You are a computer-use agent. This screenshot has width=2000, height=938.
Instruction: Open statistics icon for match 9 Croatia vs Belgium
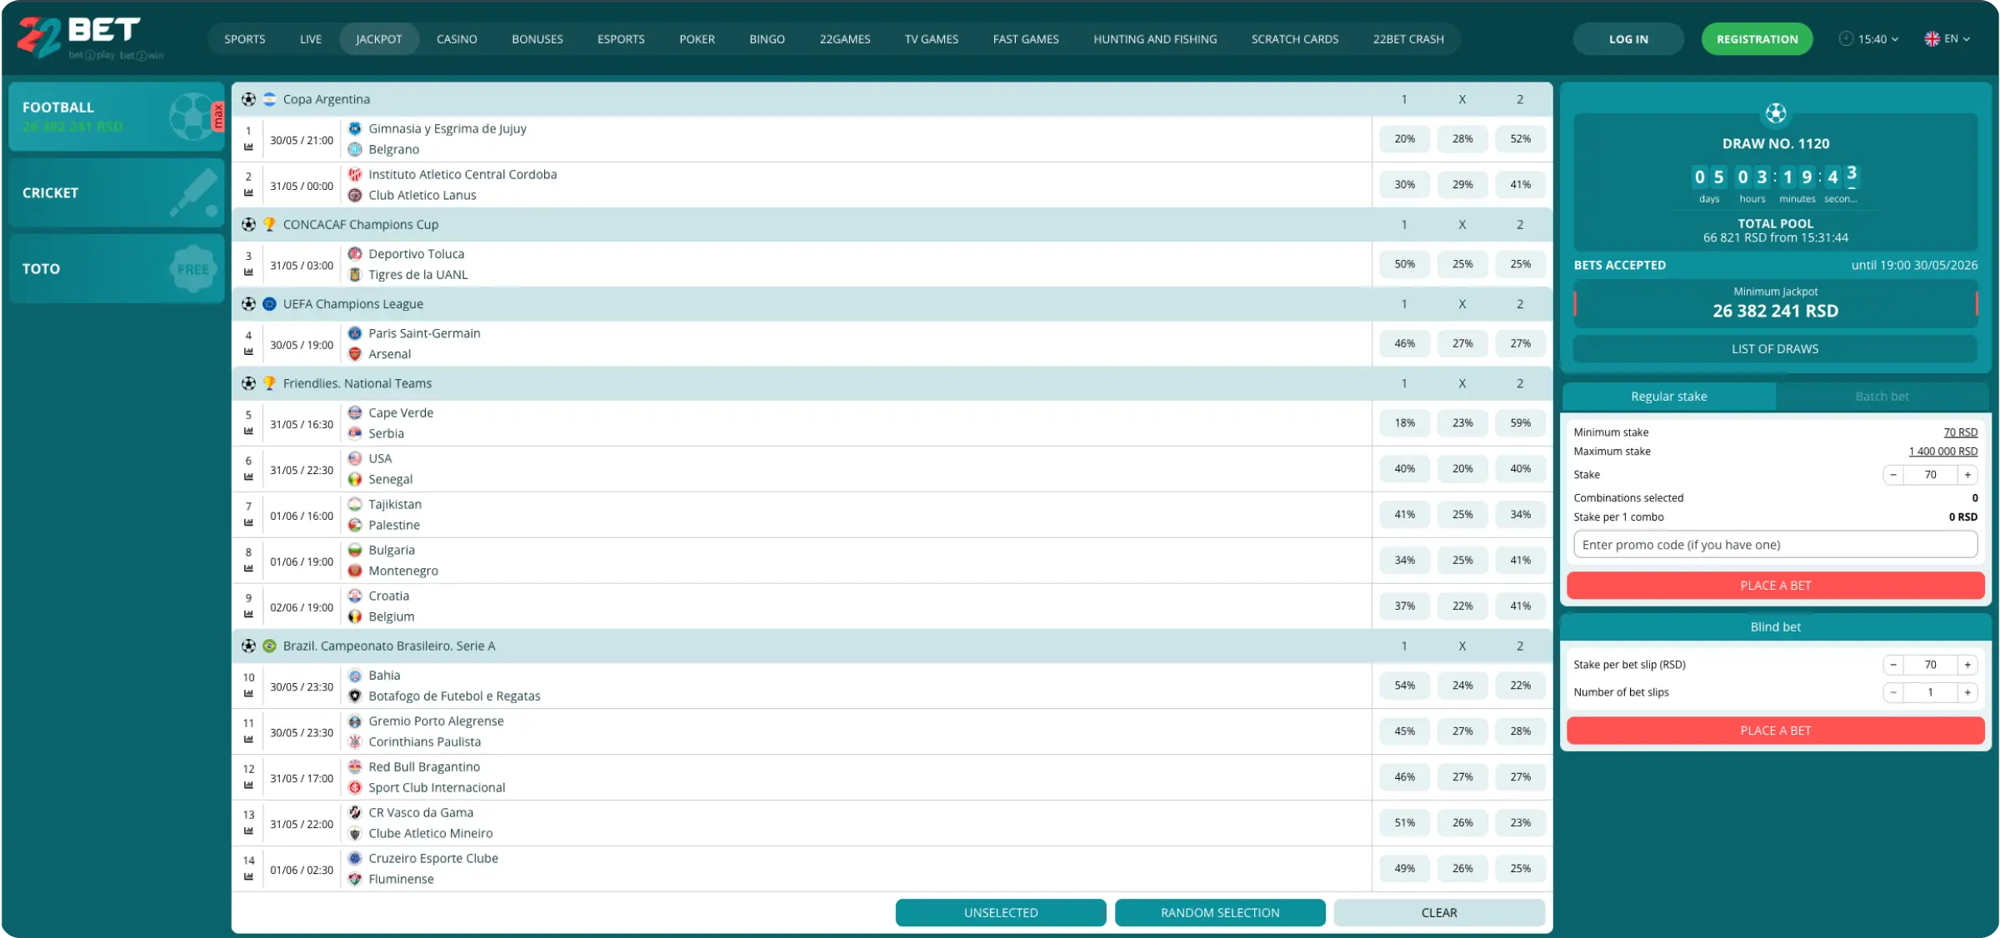[x=248, y=615]
